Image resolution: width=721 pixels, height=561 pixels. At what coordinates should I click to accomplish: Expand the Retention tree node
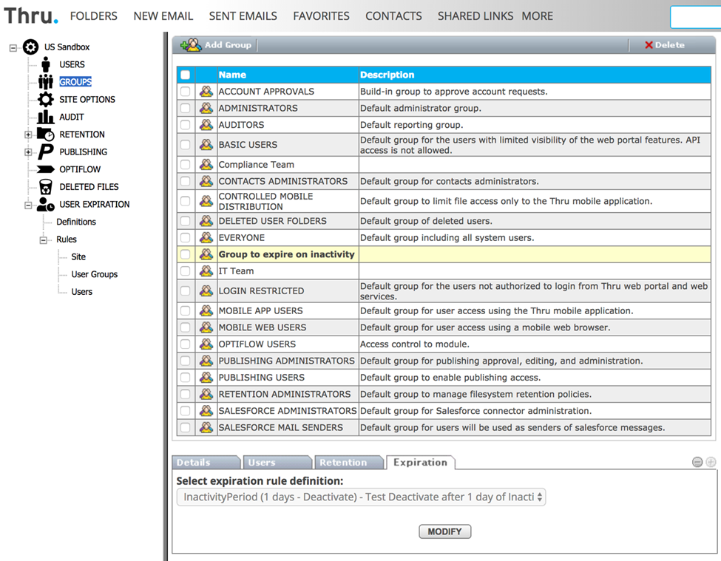[28, 135]
